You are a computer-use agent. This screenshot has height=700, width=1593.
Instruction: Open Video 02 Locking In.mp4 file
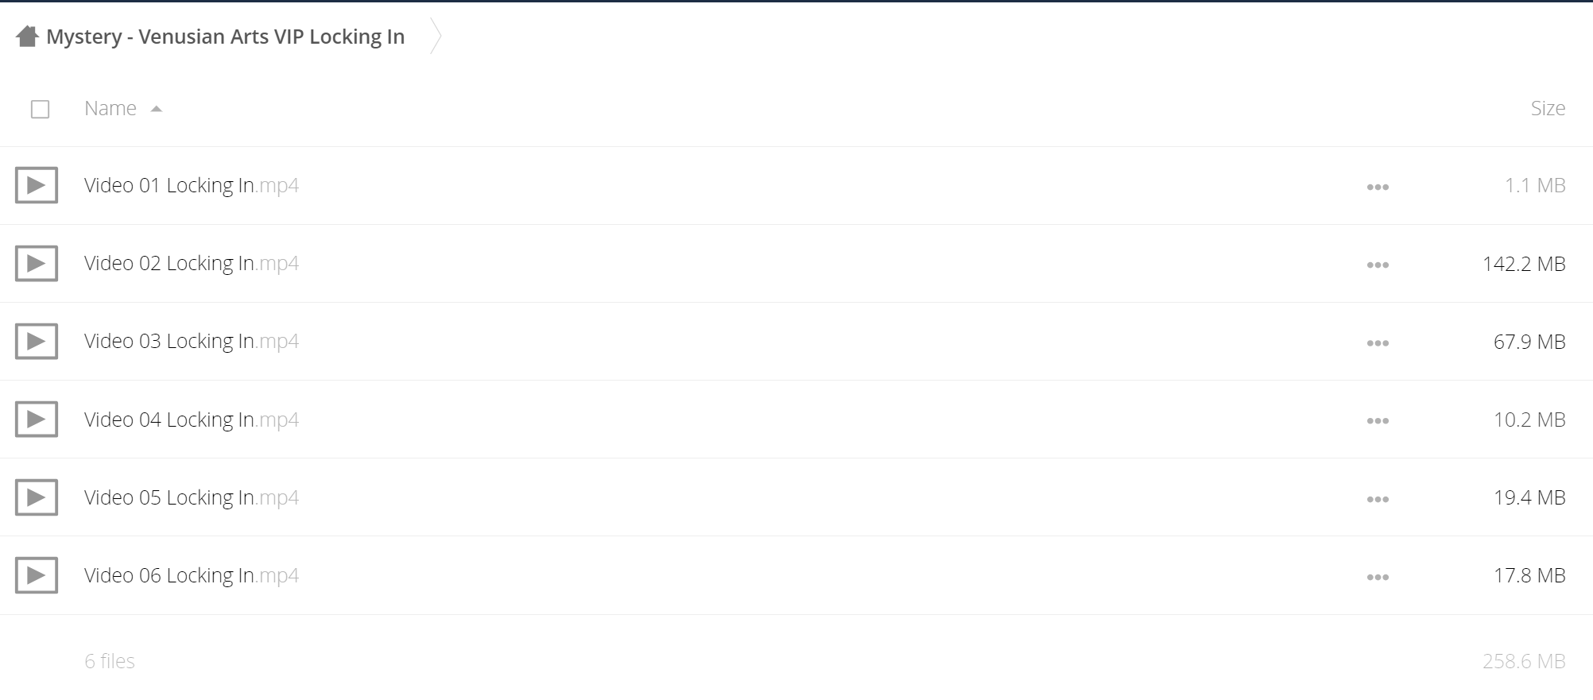coord(192,263)
